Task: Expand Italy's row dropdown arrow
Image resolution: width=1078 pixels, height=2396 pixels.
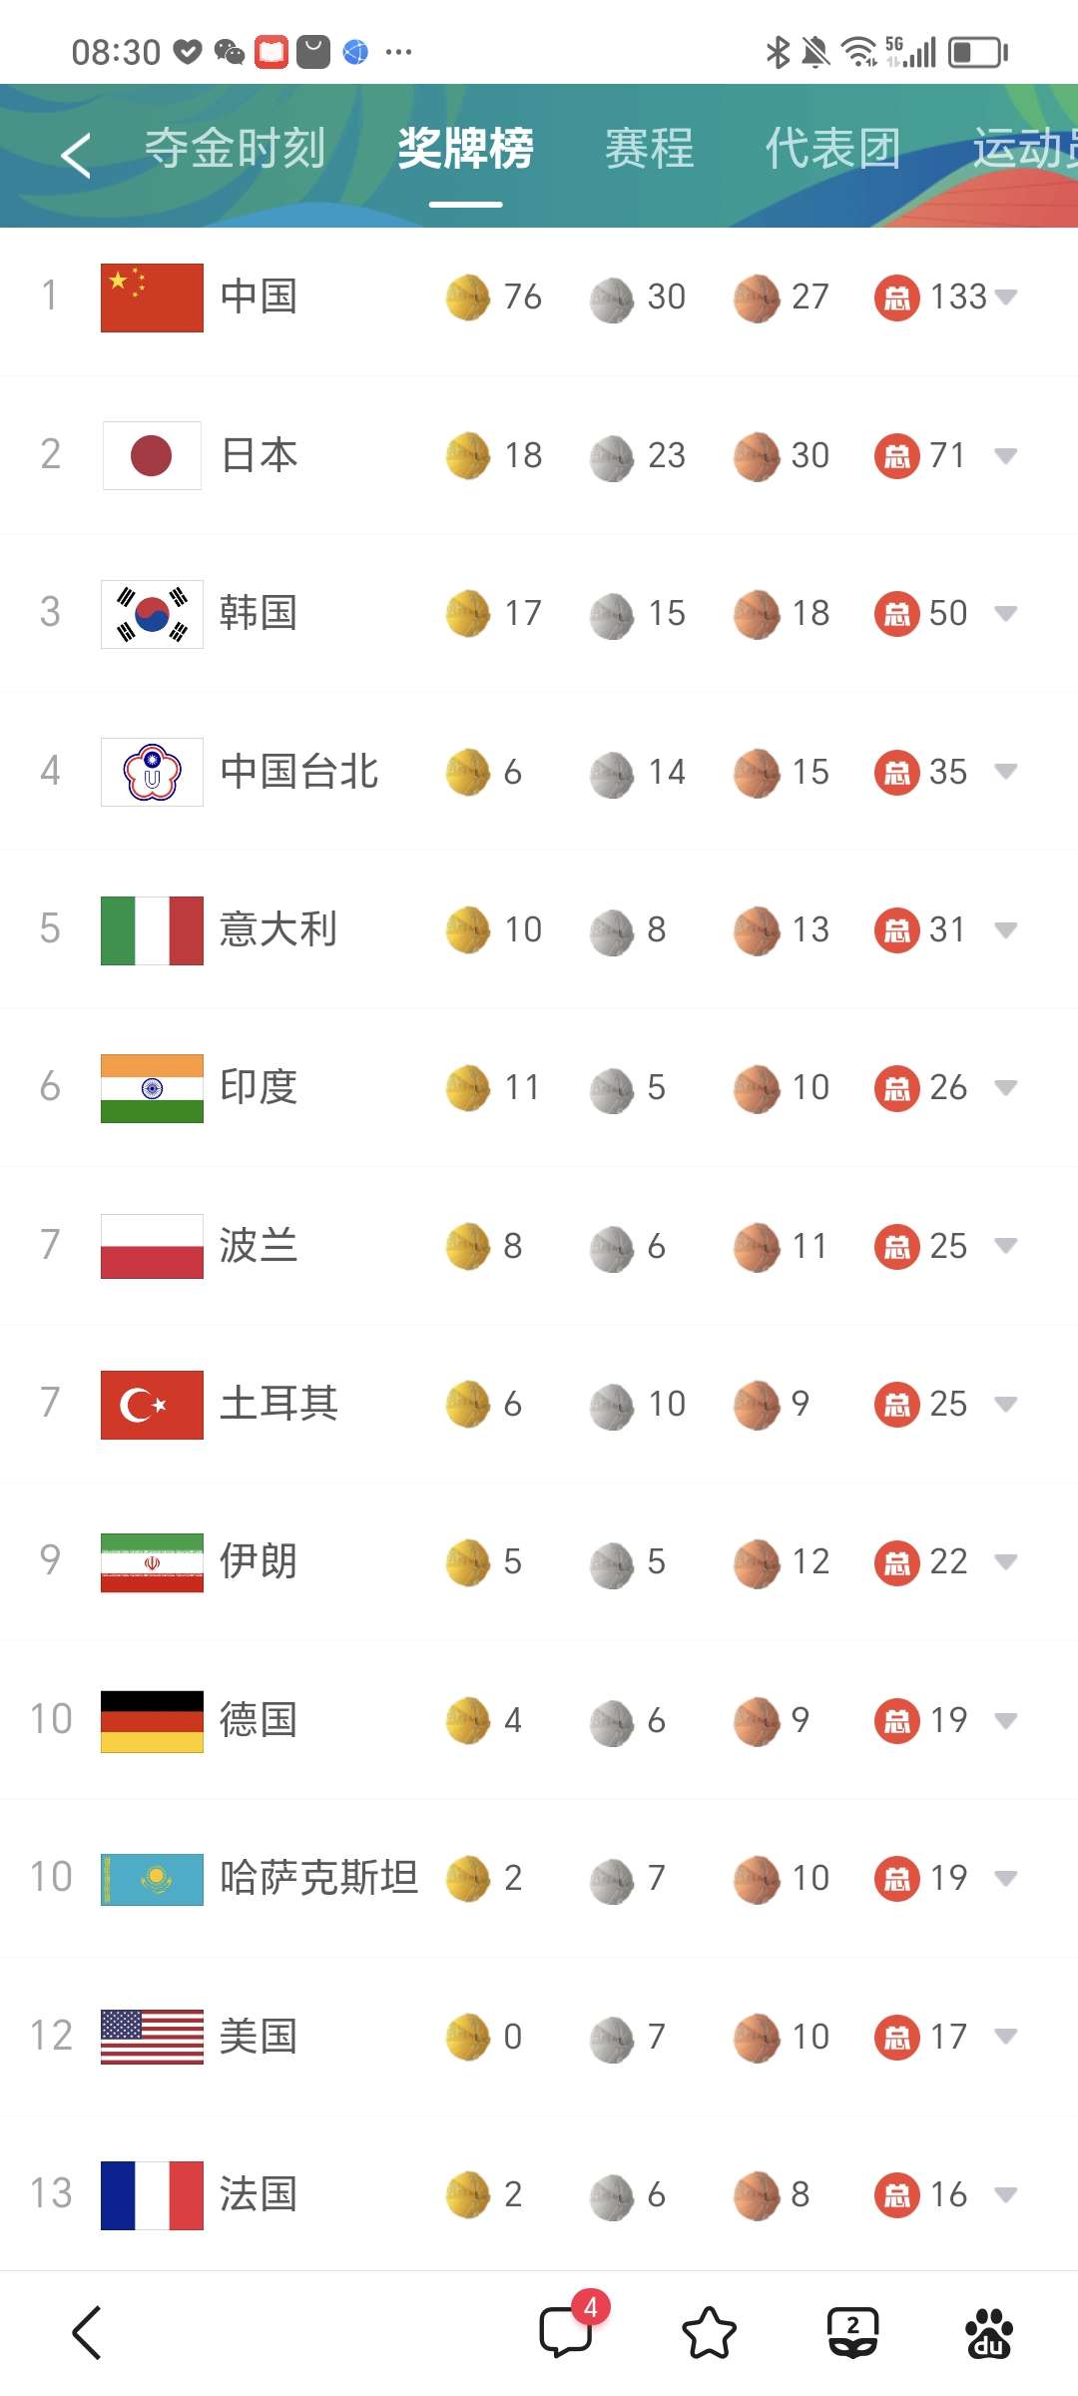Action: [1006, 929]
